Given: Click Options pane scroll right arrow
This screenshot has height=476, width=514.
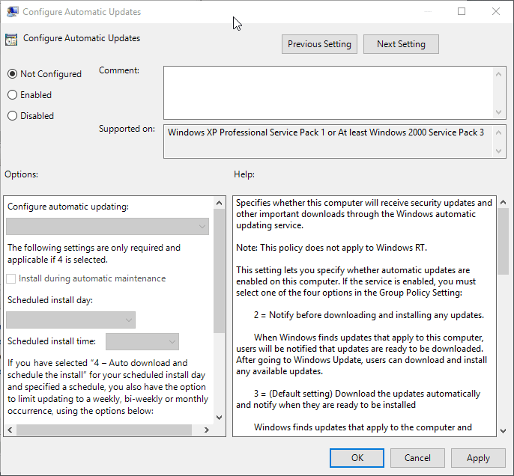Looking at the screenshot, I should (207, 430).
